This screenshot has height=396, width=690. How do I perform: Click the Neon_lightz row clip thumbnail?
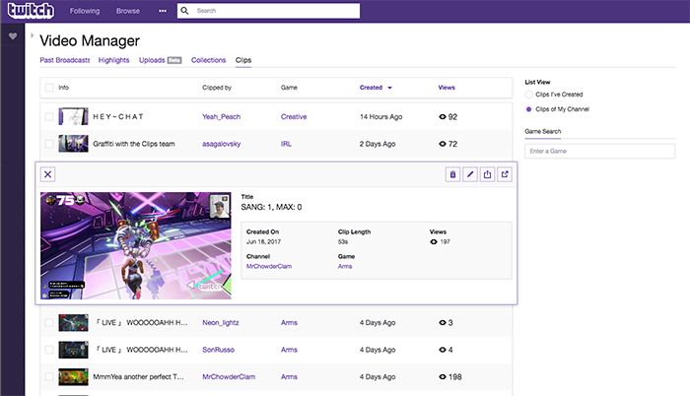[73, 322]
